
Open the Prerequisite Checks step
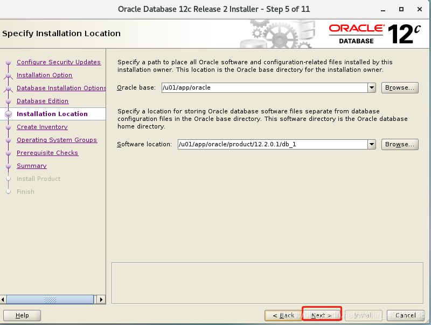coord(47,153)
